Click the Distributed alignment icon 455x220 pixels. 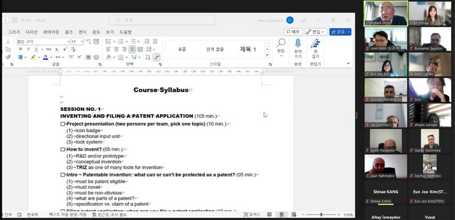[x=140, y=49]
